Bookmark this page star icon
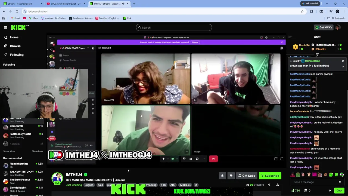 click(x=302, y=11)
